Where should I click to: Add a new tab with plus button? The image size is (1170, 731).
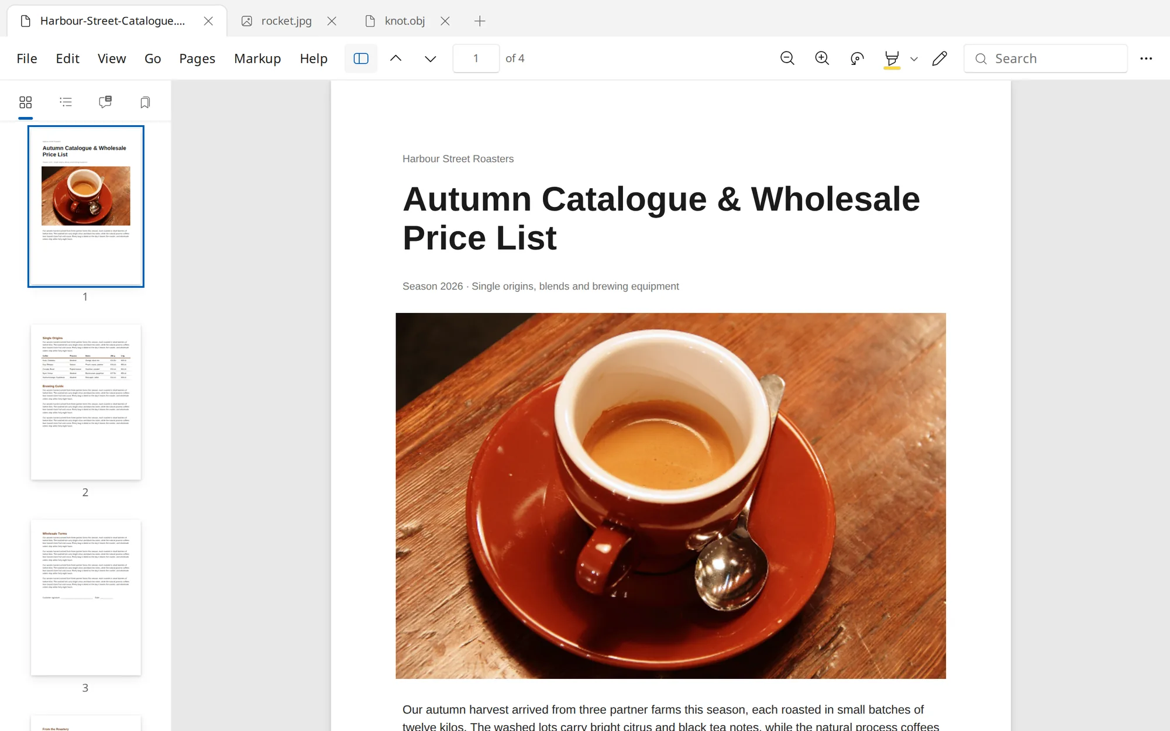pyautogui.click(x=480, y=21)
